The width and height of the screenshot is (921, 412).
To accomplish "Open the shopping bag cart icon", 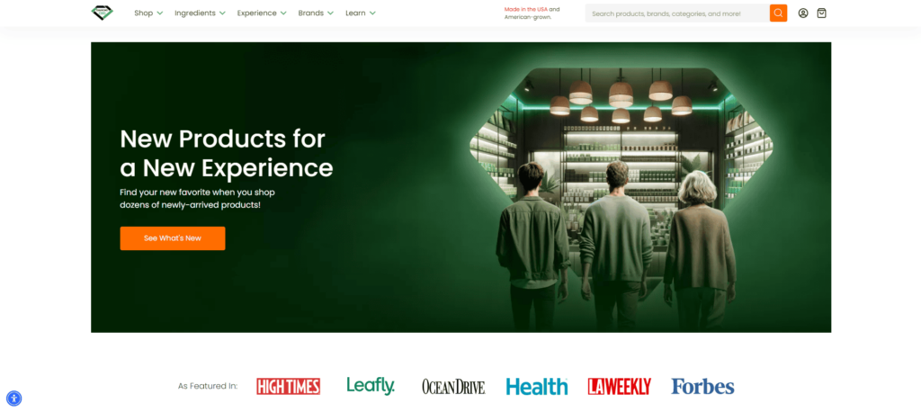I will click(822, 13).
